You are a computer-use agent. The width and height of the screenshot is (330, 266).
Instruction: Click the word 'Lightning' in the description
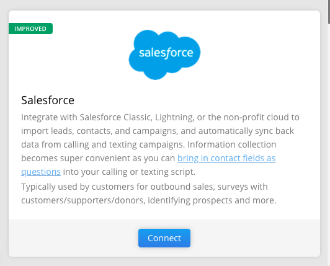point(175,117)
